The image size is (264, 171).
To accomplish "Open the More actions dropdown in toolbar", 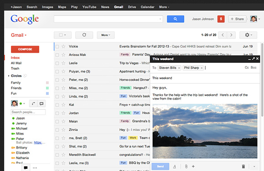I will point(106,35).
